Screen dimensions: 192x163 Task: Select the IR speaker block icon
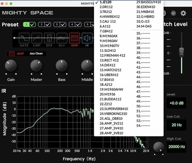coord(87,38)
